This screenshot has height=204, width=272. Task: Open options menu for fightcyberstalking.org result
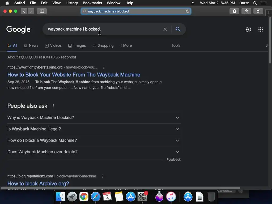click(x=104, y=67)
